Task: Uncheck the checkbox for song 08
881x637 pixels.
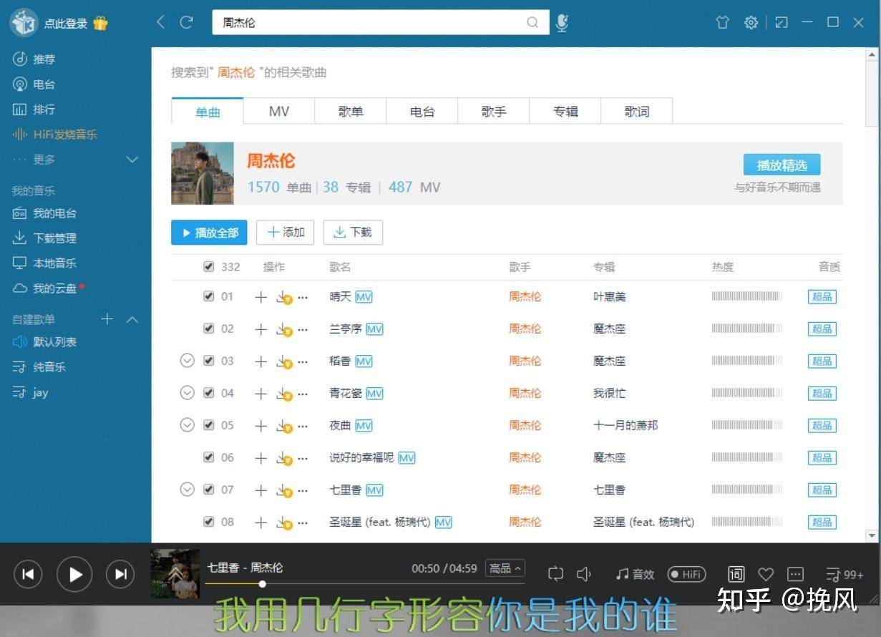Action: pyautogui.click(x=208, y=521)
